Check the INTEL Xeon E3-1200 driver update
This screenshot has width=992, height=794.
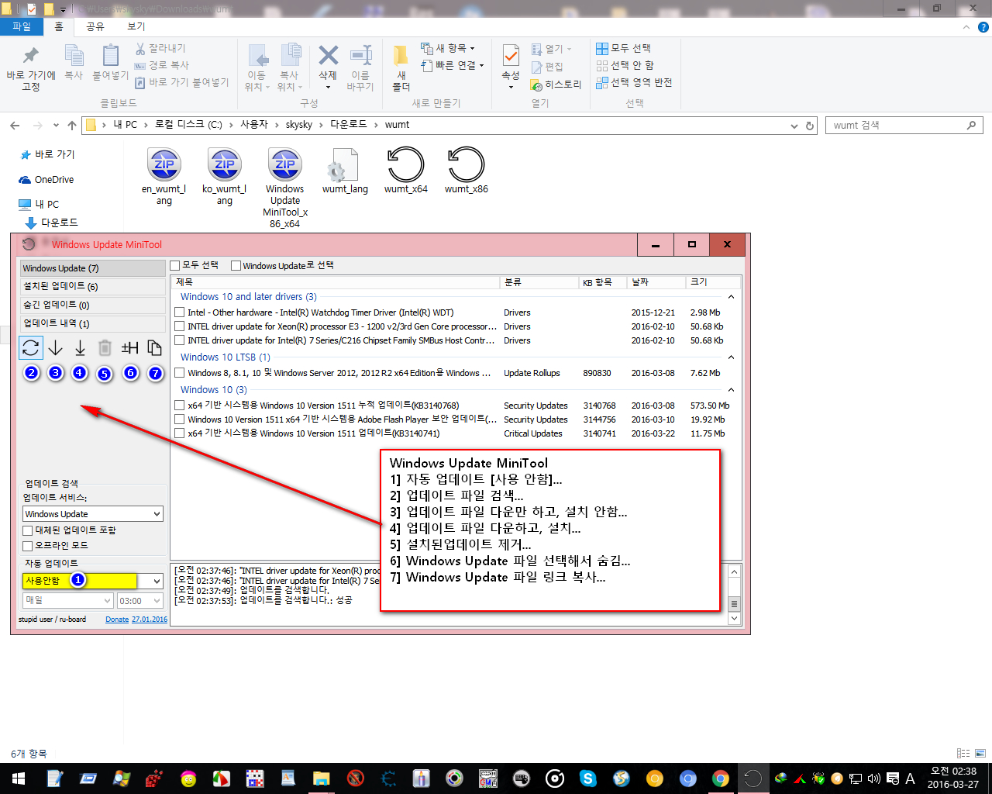click(180, 326)
